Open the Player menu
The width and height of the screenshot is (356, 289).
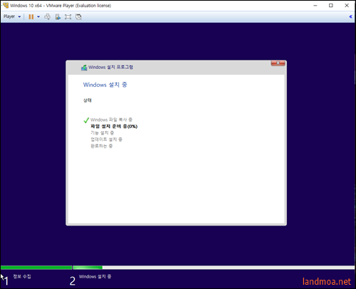(x=9, y=16)
